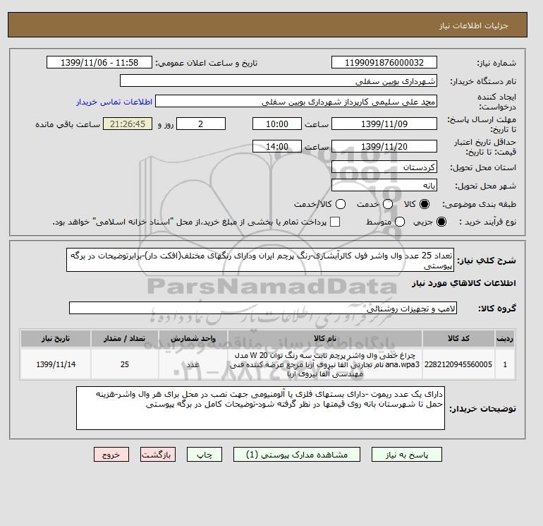The width and height of the screenshot is (543, 526).
Task: Click the جزئیات اطلاعات نیاز page title
Action: tap(473, 25)
